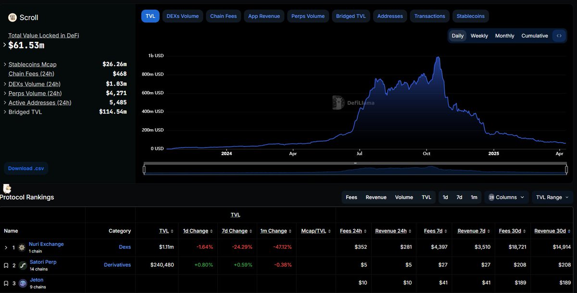This screenshot has height=293, width=577.
Task: Click the sort arrows next to Fees 24h header
Action: [x=365, y=231]
